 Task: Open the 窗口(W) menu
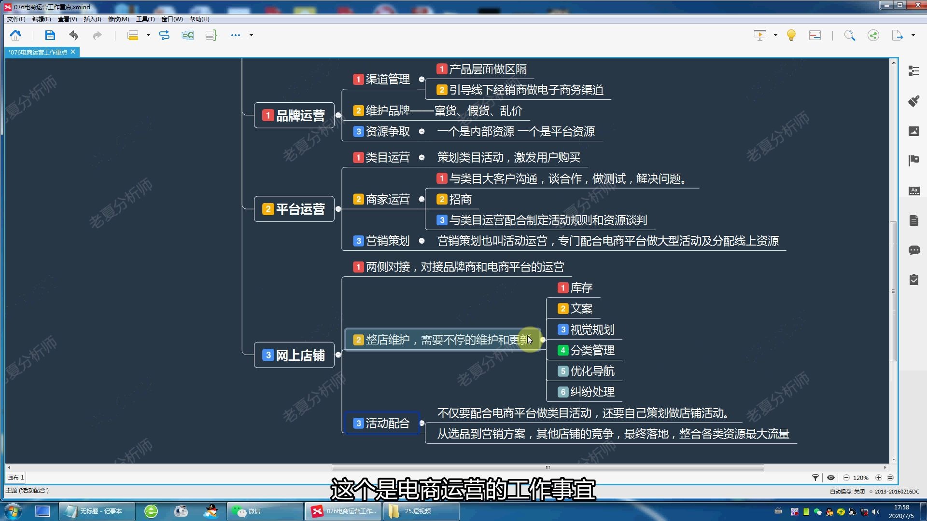[x=172, y=19]
